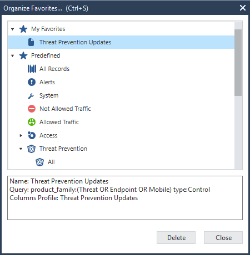The width and height of the screenshot is (250, 255).
Task: Click the Alerts exclamation icon
Action: [32, 82]
